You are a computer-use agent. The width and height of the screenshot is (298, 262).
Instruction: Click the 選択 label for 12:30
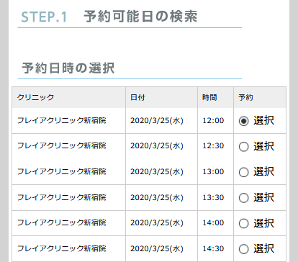coord(263,146)
